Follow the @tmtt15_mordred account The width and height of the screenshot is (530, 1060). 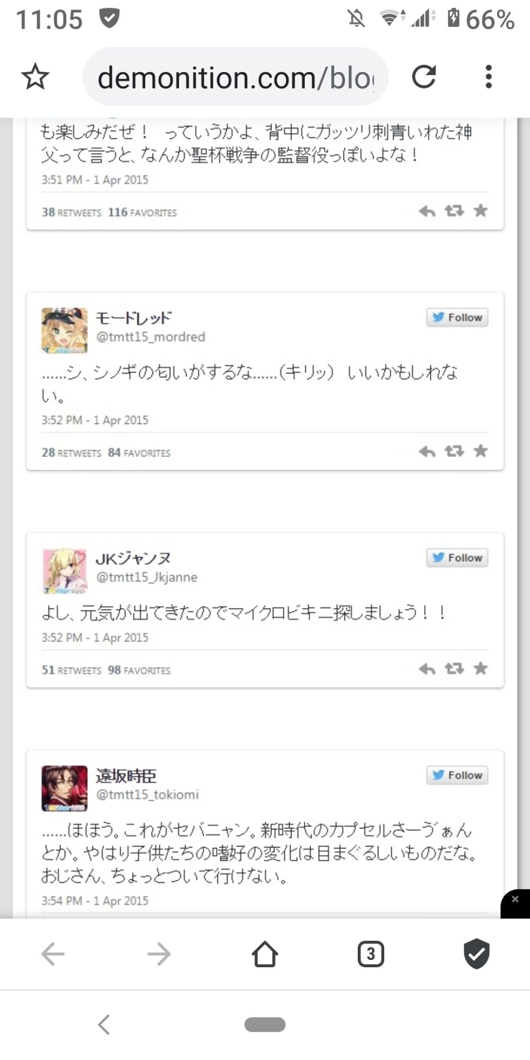pyautogui.click(x=457, y=317)
